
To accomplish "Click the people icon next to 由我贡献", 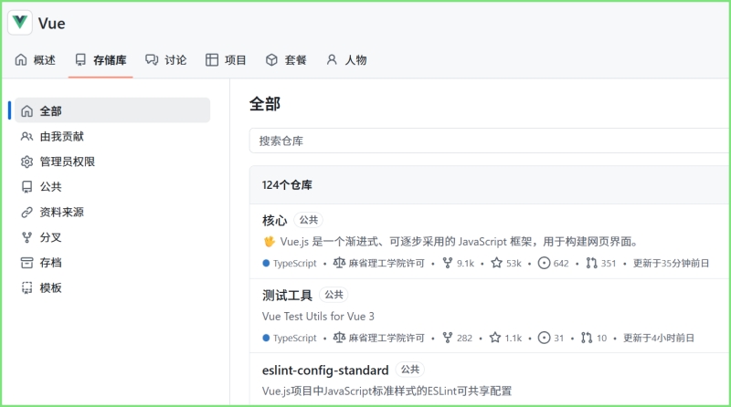I will tap(27, 137).
